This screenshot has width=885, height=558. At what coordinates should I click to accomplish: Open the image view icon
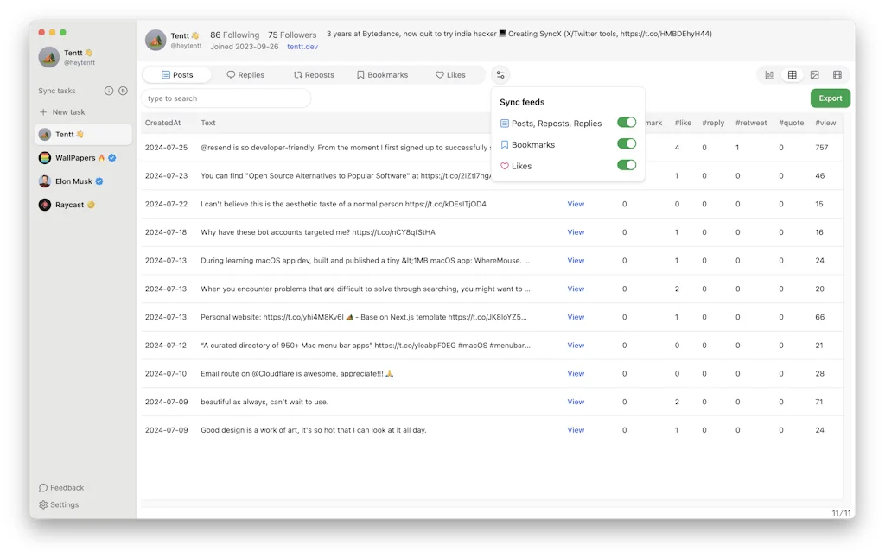(x=814, y=75)
